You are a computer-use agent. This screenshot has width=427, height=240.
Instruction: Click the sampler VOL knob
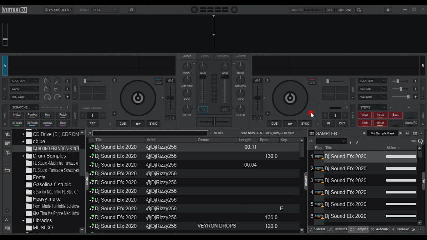420,141
